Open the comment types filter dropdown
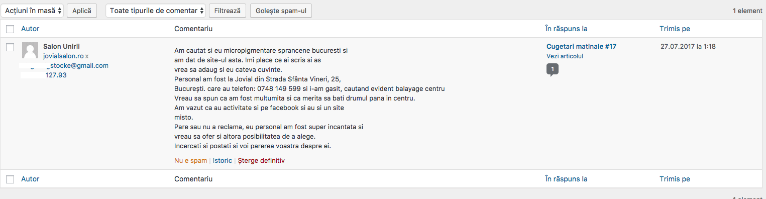Viewport: 766px width, 199px height. pos(156,10)
